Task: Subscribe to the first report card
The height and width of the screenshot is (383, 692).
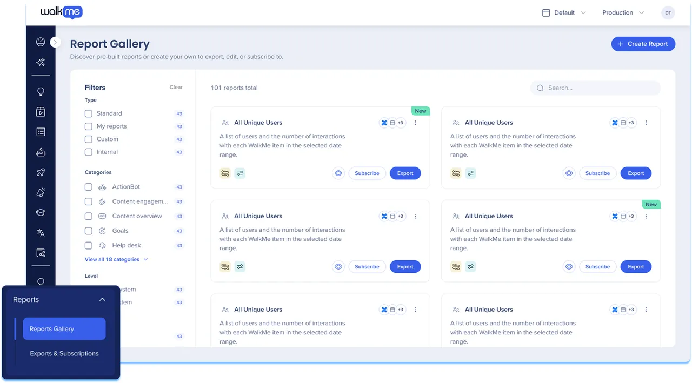Action: 367,173
